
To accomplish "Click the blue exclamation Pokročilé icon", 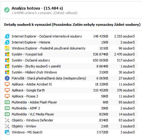I will pos(7,78).
